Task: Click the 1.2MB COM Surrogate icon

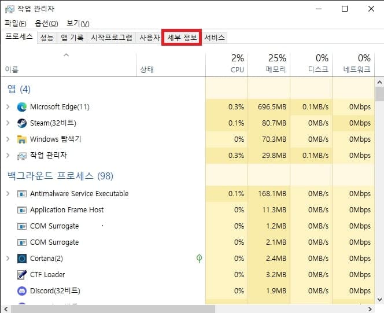Action: 22,226
